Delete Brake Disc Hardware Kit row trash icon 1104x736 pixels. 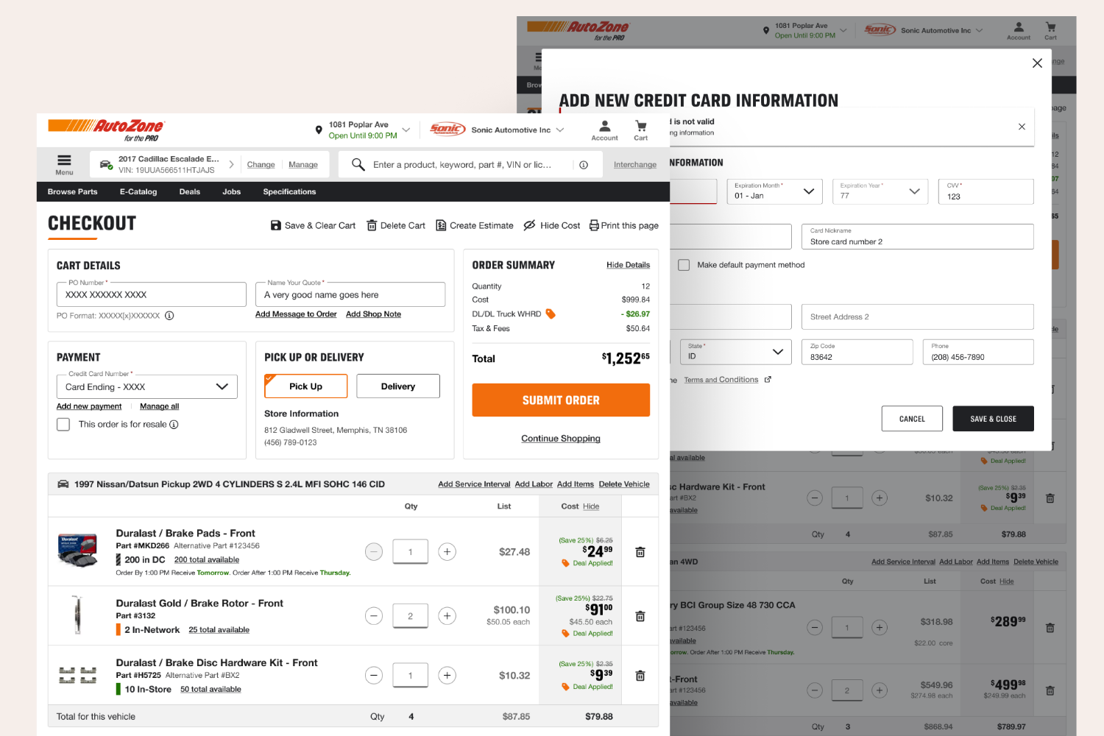coord(640,676)
